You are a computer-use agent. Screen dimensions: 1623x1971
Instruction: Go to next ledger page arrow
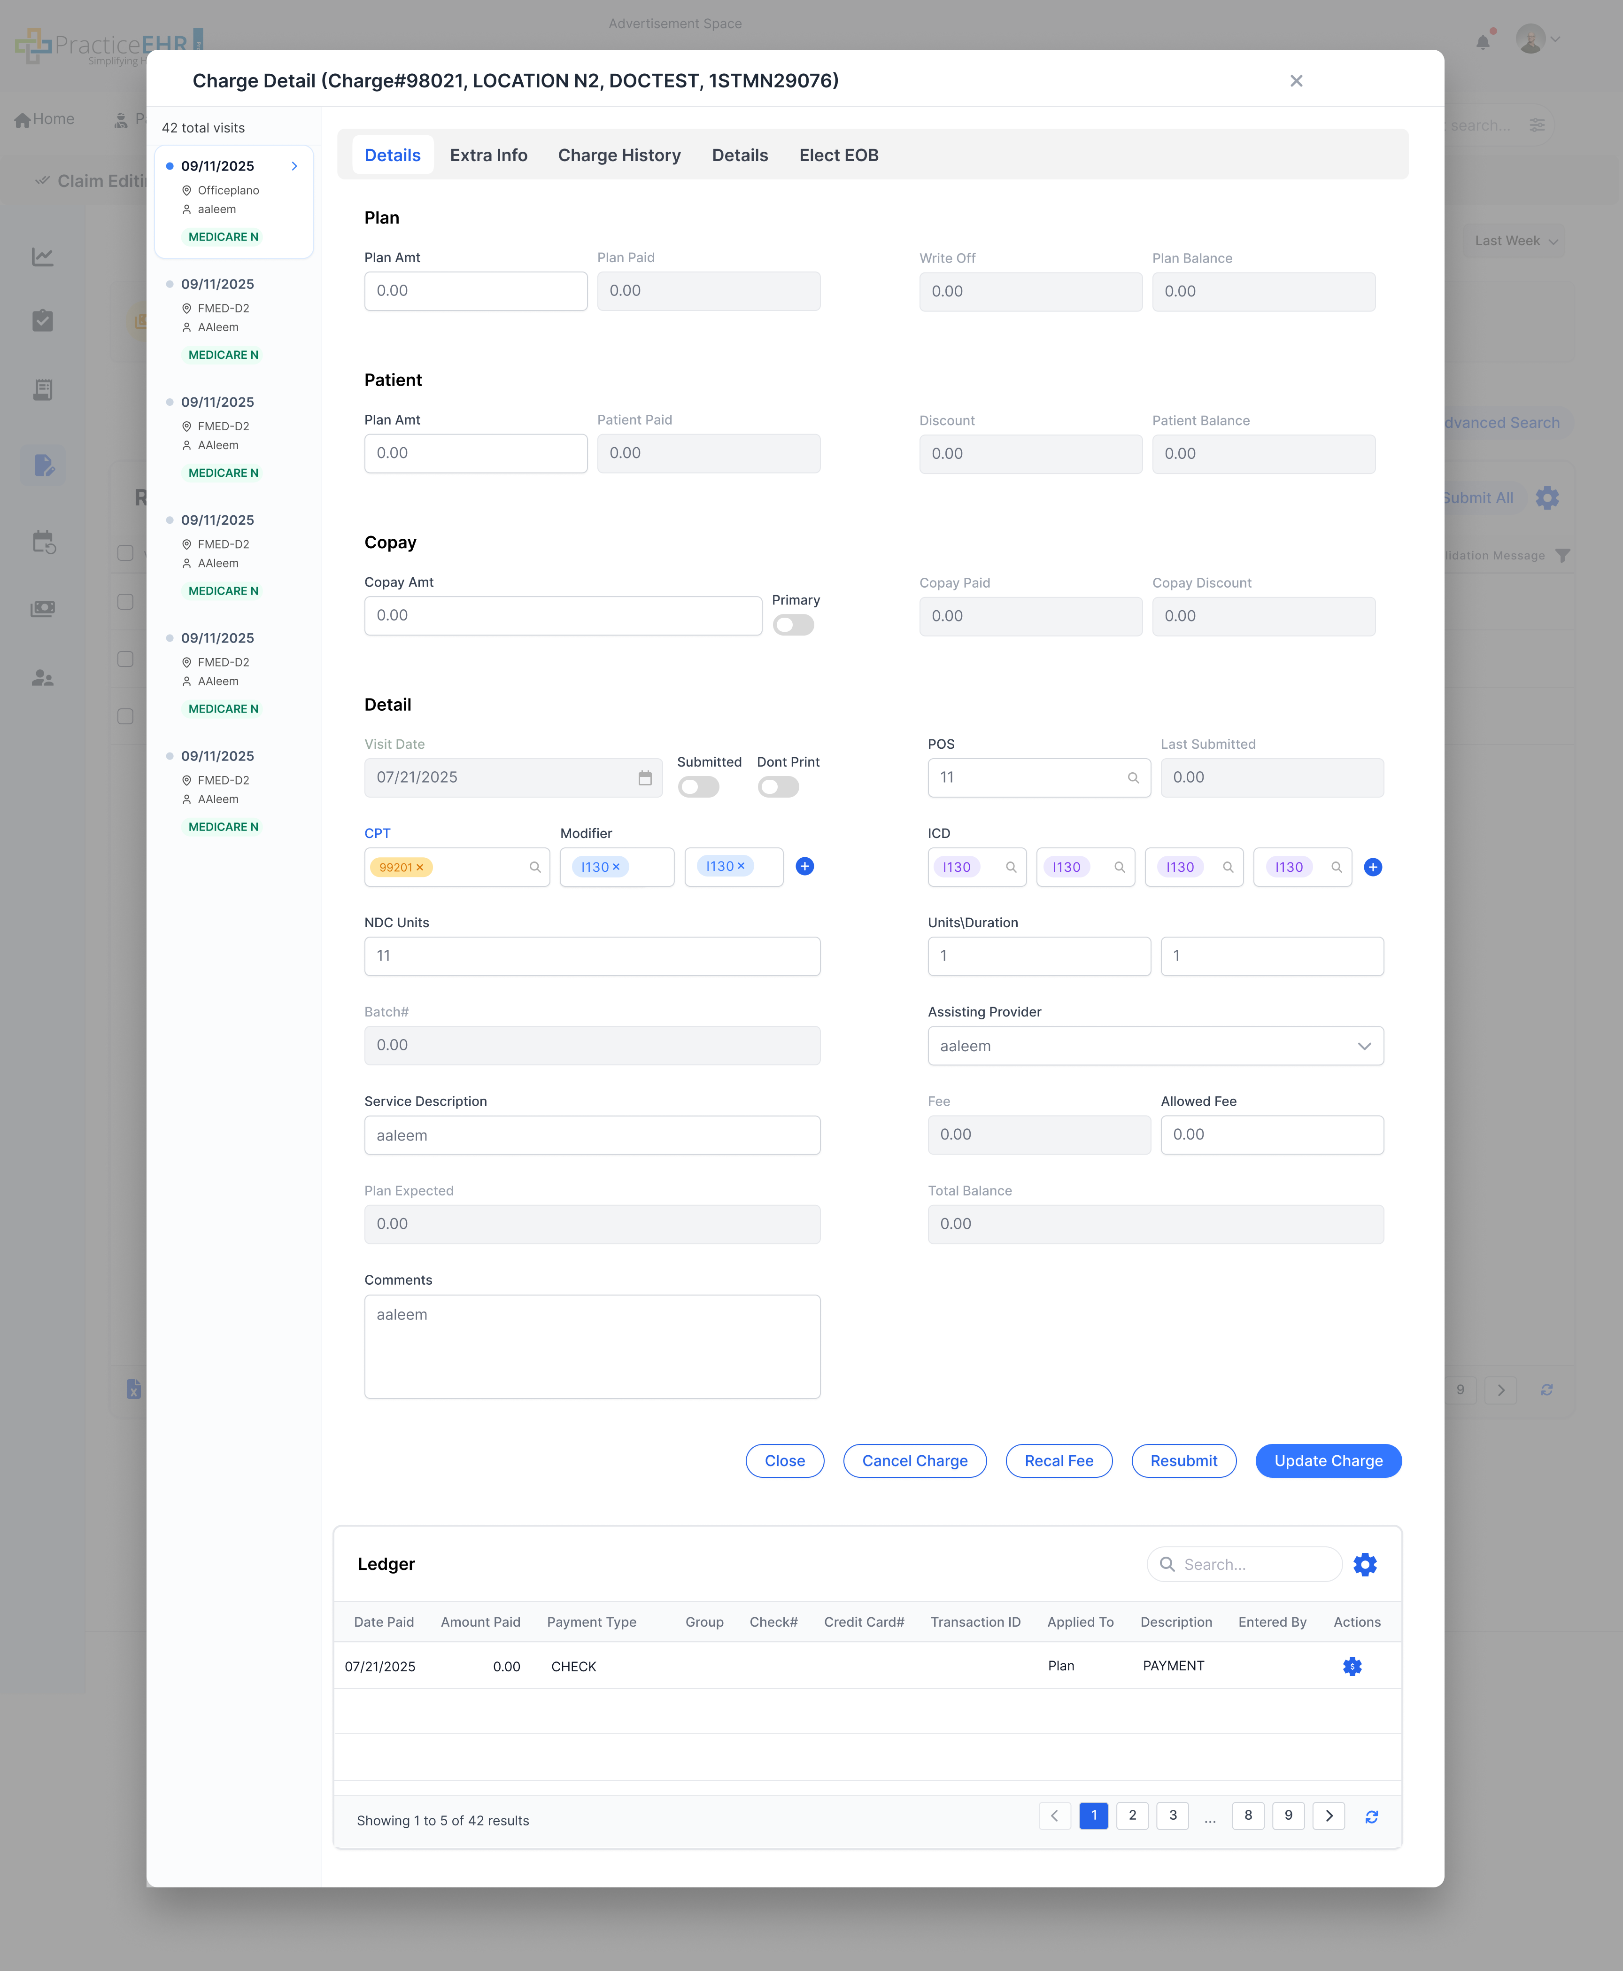click(1328, 1816)
